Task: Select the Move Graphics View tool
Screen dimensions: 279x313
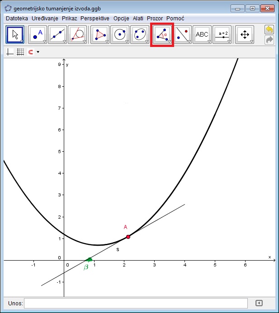Action: click(x=245, y=34)
